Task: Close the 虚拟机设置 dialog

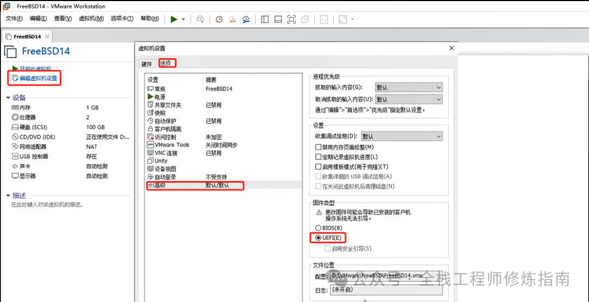Action: [x=451, y=48]
